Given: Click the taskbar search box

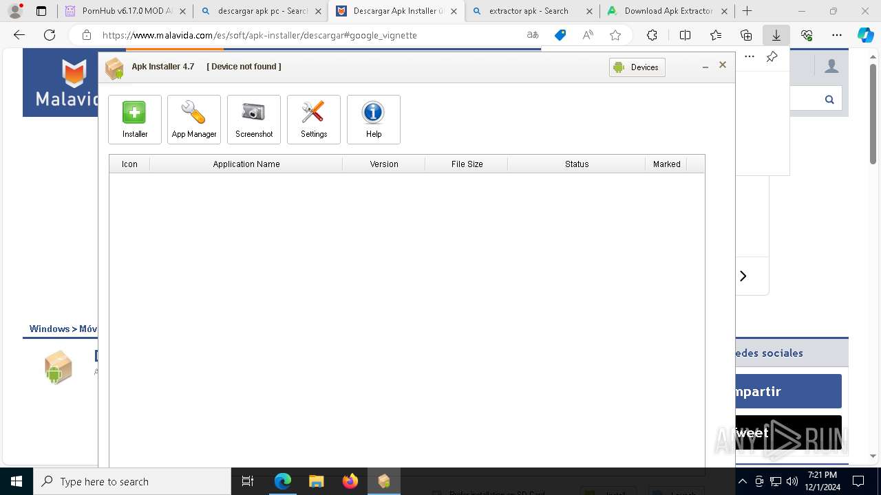Looking at the screenshot, I should [132, 481].
